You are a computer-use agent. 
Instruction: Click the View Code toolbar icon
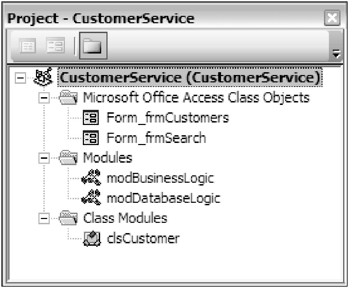(x=25, y=46)
